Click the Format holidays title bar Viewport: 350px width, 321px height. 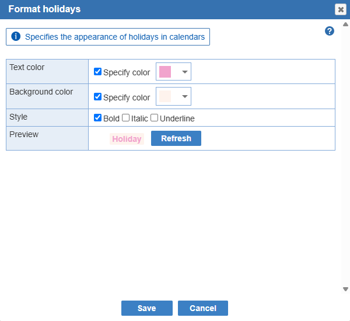pos(167,9)
